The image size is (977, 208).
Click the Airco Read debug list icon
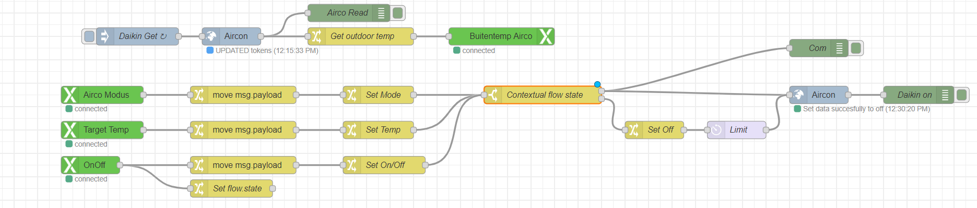tap(381, 13)
